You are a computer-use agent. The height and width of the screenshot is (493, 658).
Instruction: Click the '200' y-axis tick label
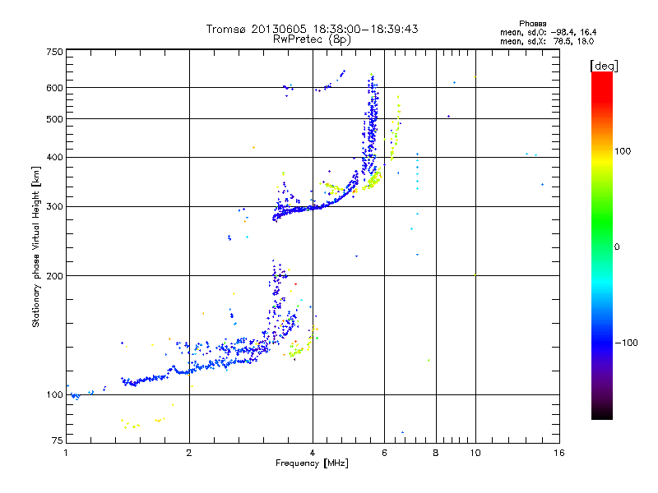(54, 276)
